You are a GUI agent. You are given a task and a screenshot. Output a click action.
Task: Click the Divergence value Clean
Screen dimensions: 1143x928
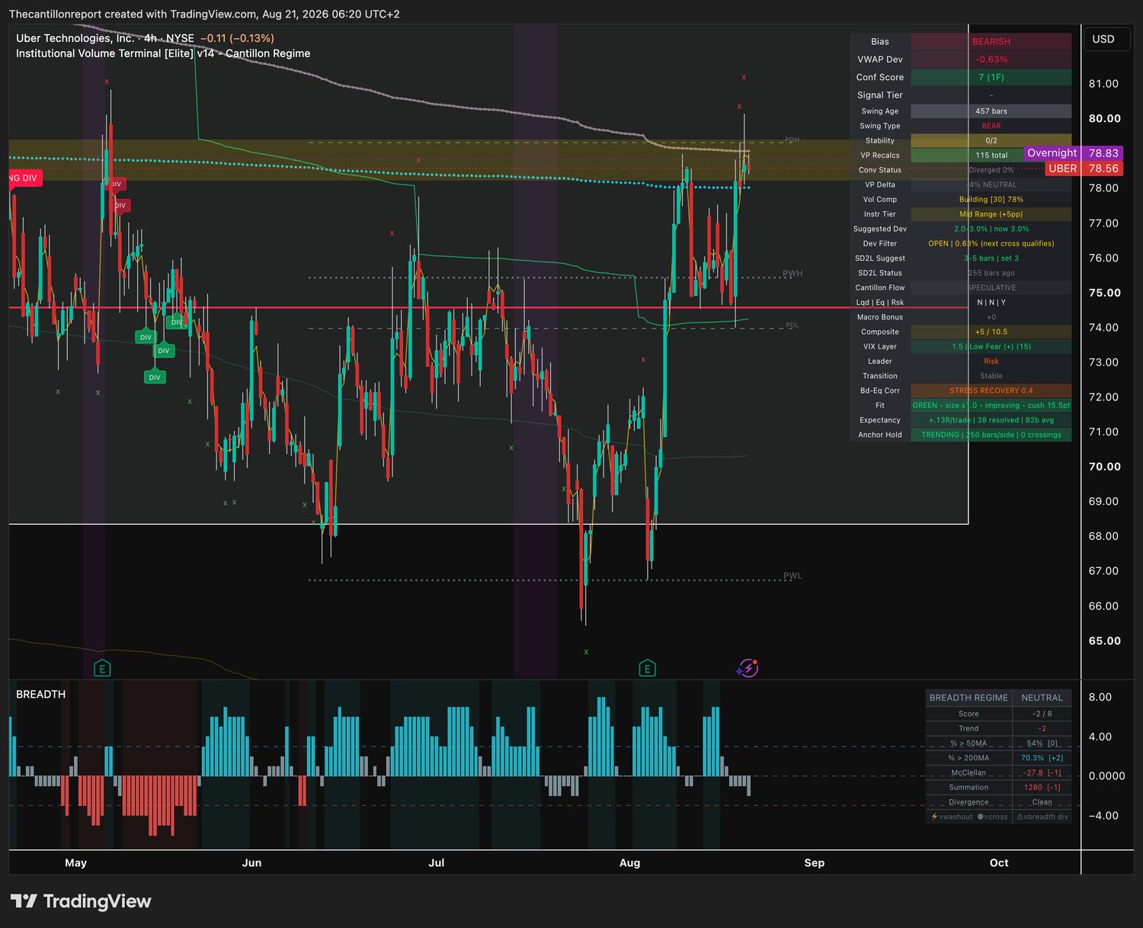click(x=1042, y=802)
